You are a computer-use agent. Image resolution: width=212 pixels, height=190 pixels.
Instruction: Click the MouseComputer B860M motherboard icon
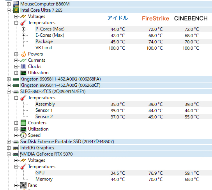point(16,4)
